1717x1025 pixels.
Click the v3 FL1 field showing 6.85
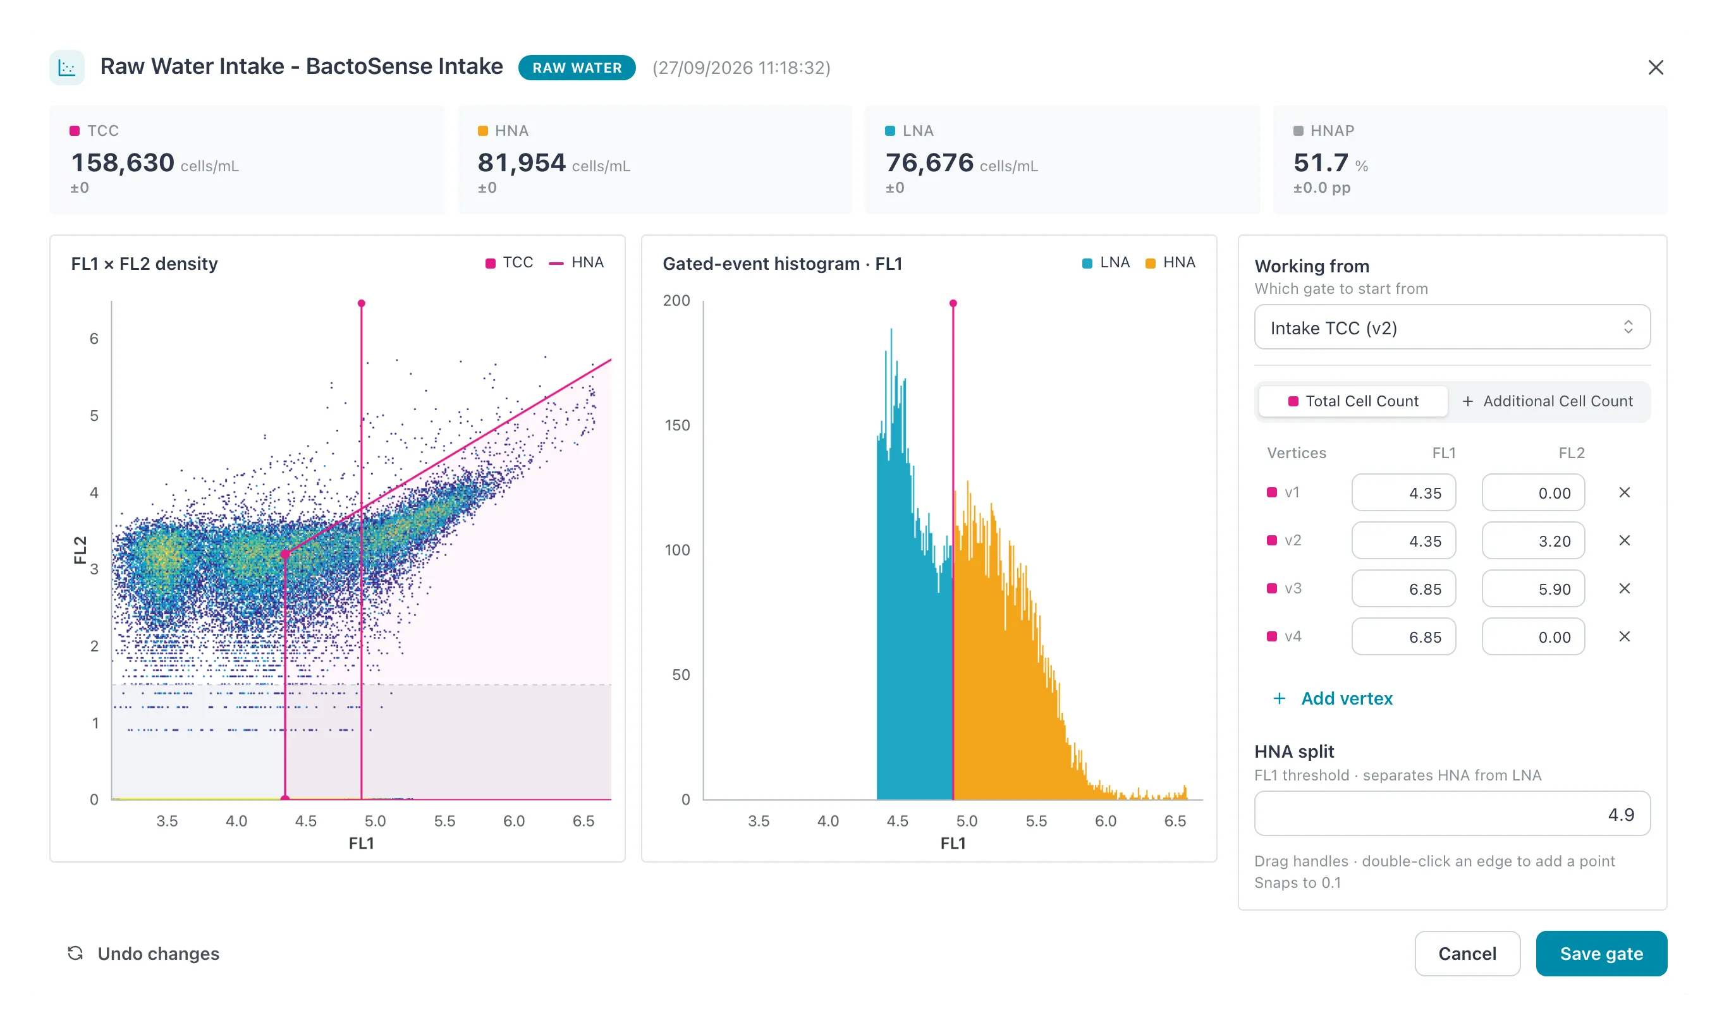pyautogui.click(x=1403, y=588)
